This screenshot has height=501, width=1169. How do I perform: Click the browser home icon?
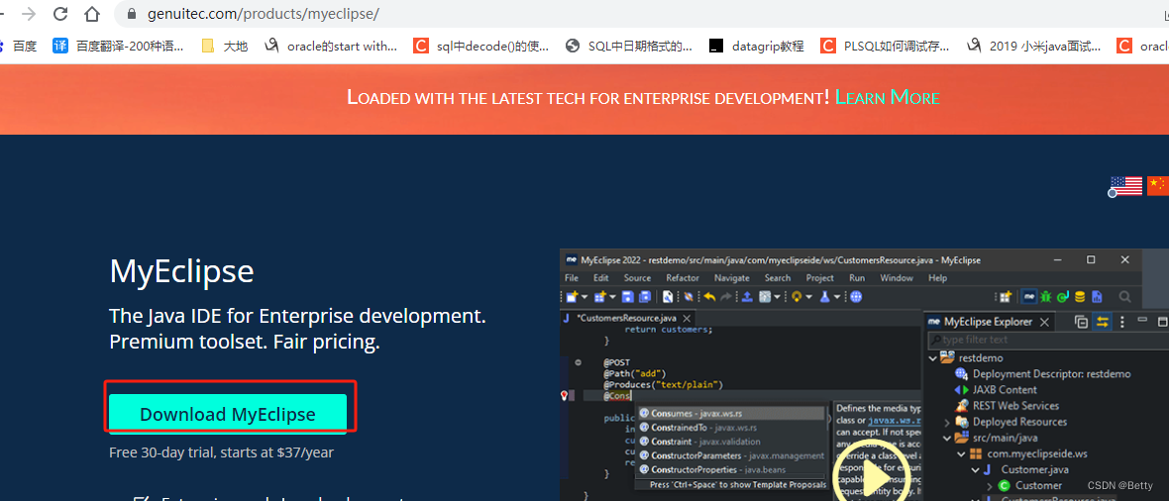92,14
